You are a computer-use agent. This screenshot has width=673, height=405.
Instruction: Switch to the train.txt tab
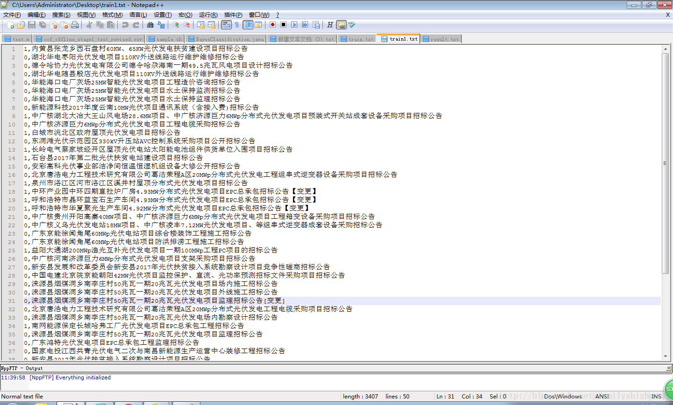tap(358, 39)
